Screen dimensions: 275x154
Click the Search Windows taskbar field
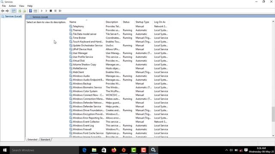point(44,150)
